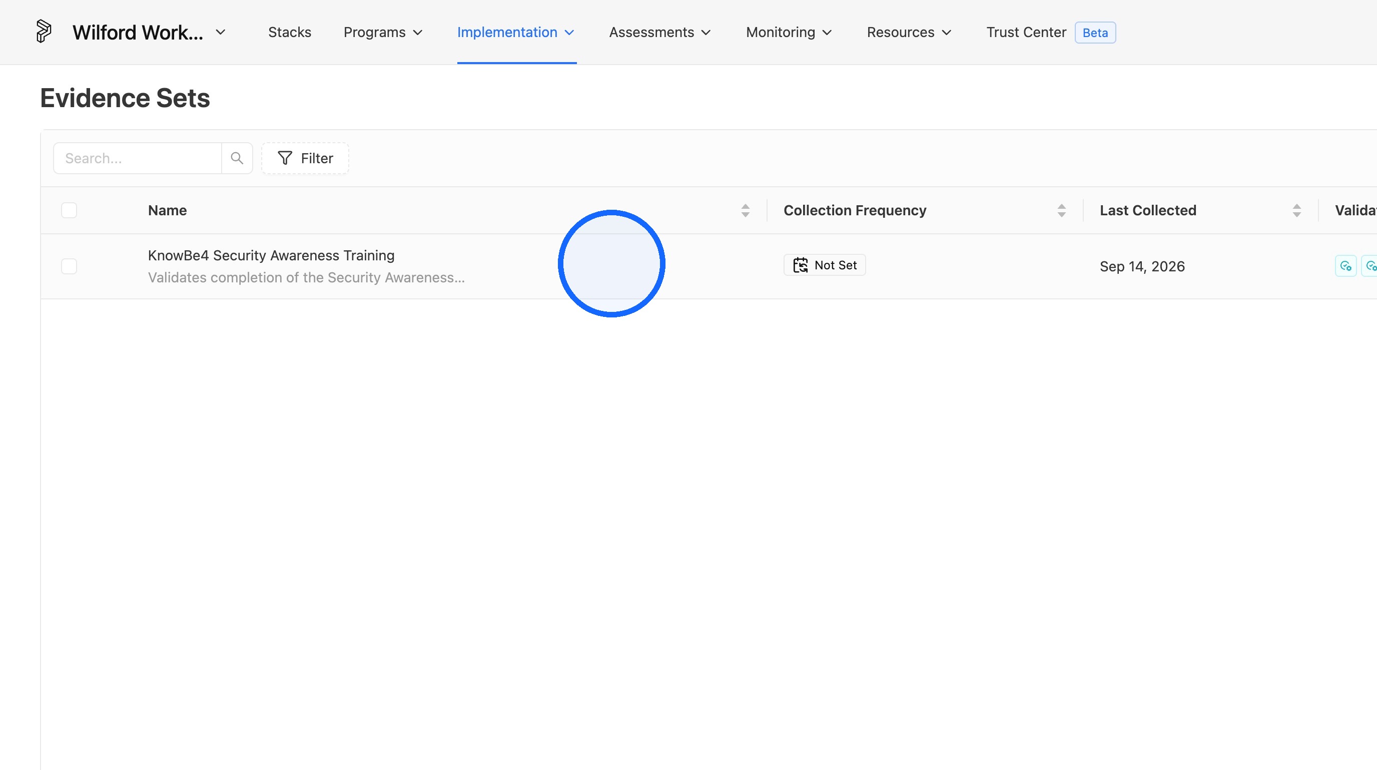1377x770 pixels.
Task: Click the Sep 14, 2026 date cell
Action: [1142, 266]
